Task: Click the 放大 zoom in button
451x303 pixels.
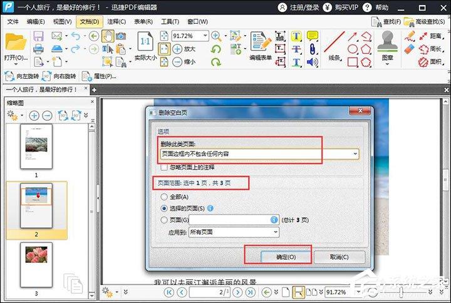Action: (184, 49)
